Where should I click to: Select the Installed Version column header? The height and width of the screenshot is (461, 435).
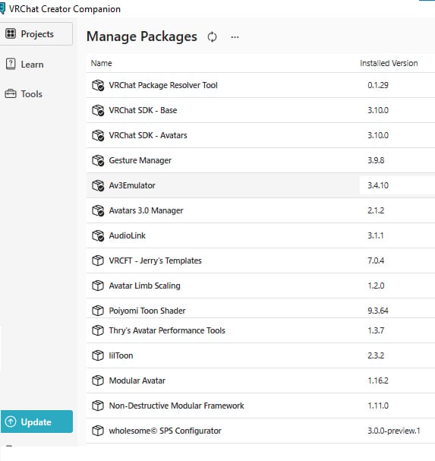(x=389, y=63)
